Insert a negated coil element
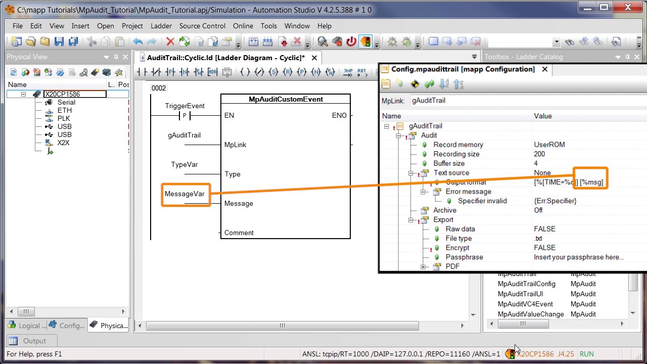The image size is (647, 364). (x=259, y=72)
